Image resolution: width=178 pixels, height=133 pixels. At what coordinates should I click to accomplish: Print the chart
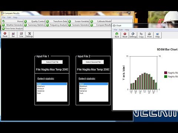[x=149, y=35]
